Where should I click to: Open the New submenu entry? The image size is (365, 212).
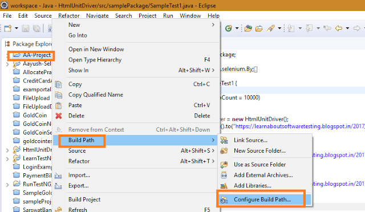136,25
